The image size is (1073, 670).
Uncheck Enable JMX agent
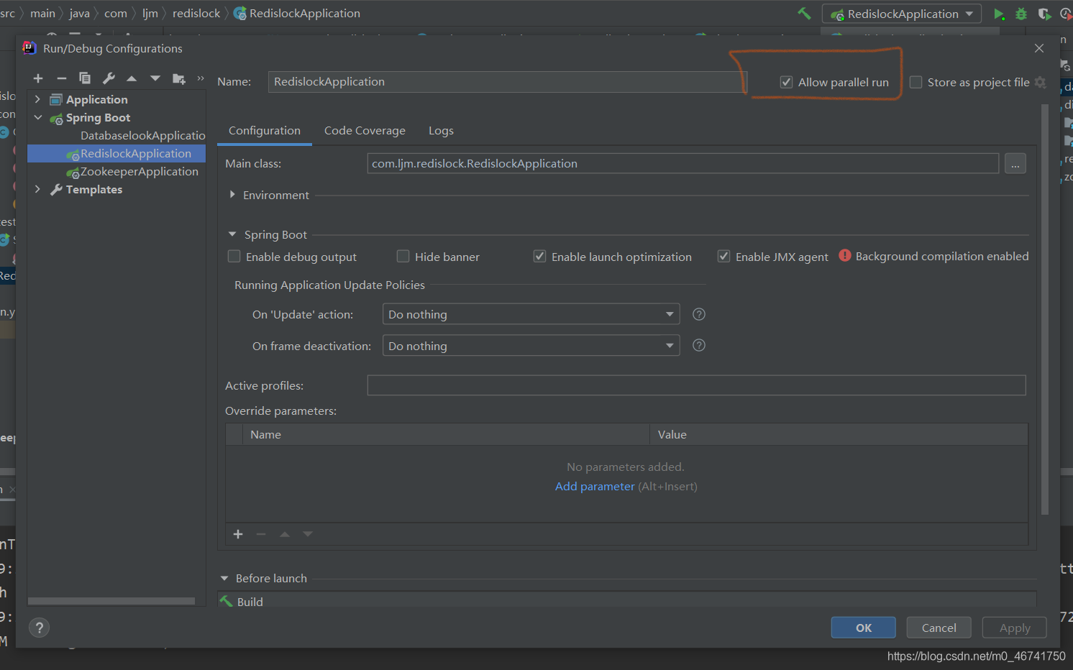tap(724, 257)
